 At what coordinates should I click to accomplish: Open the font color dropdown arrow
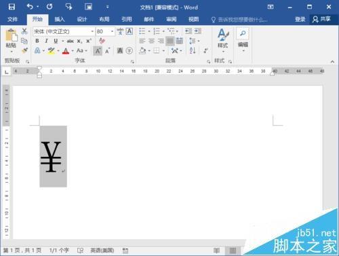click(73, 51)
